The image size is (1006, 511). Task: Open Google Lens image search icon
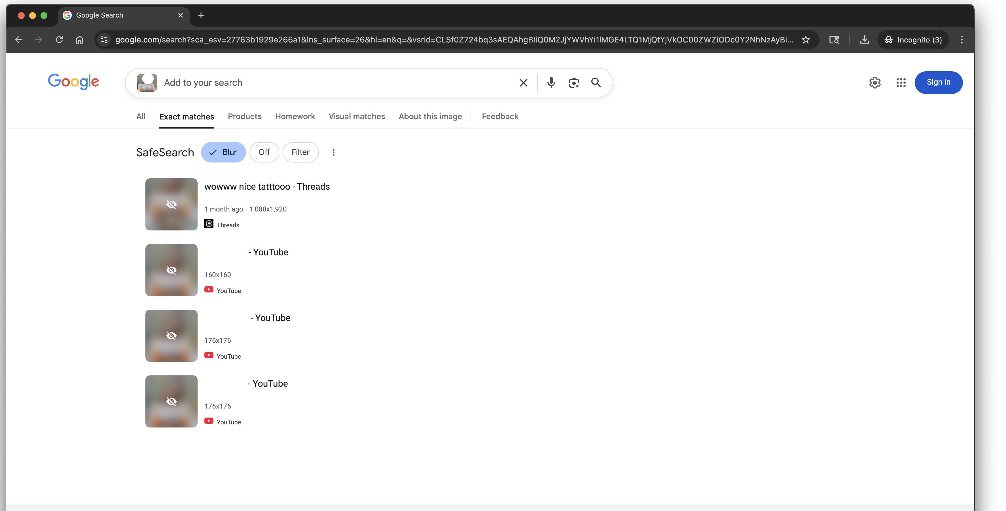coord(573,82)
